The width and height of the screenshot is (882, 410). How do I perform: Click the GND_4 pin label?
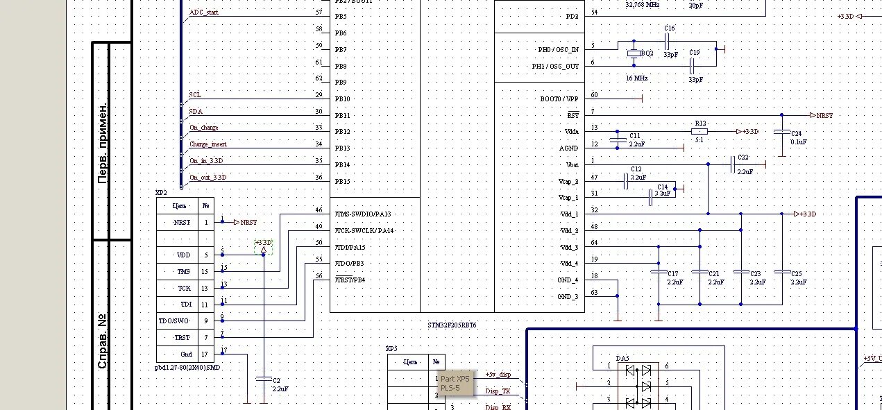(568, 280)
